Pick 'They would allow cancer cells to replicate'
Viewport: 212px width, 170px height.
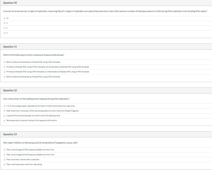[x=5, y=160]
